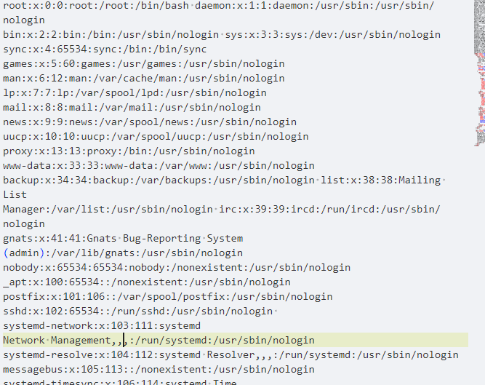485x385 pixels.
Task: Click the messagebus:x:105:113 line
Action: (x=159, y=369)
